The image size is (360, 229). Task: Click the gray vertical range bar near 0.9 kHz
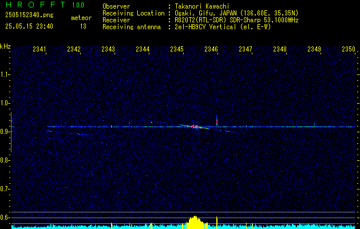point(11,132)
